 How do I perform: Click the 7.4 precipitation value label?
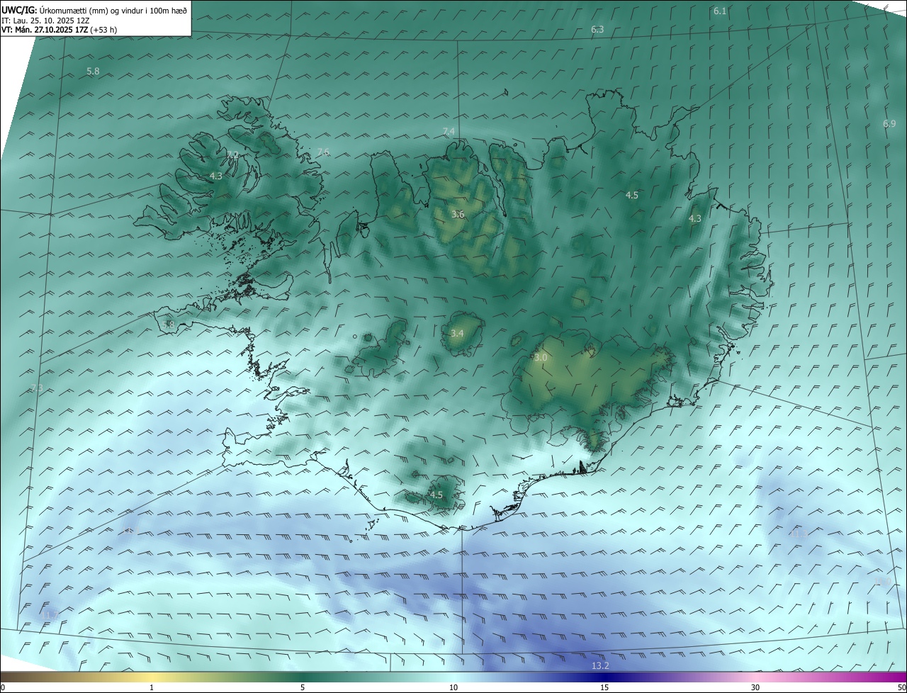tap(449, 131)
